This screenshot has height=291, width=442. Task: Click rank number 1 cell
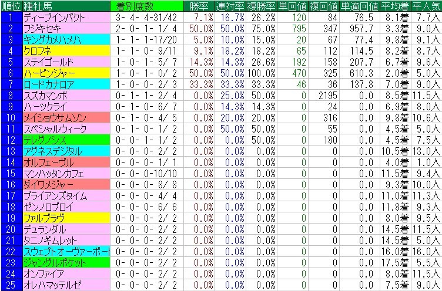(11, 18)
